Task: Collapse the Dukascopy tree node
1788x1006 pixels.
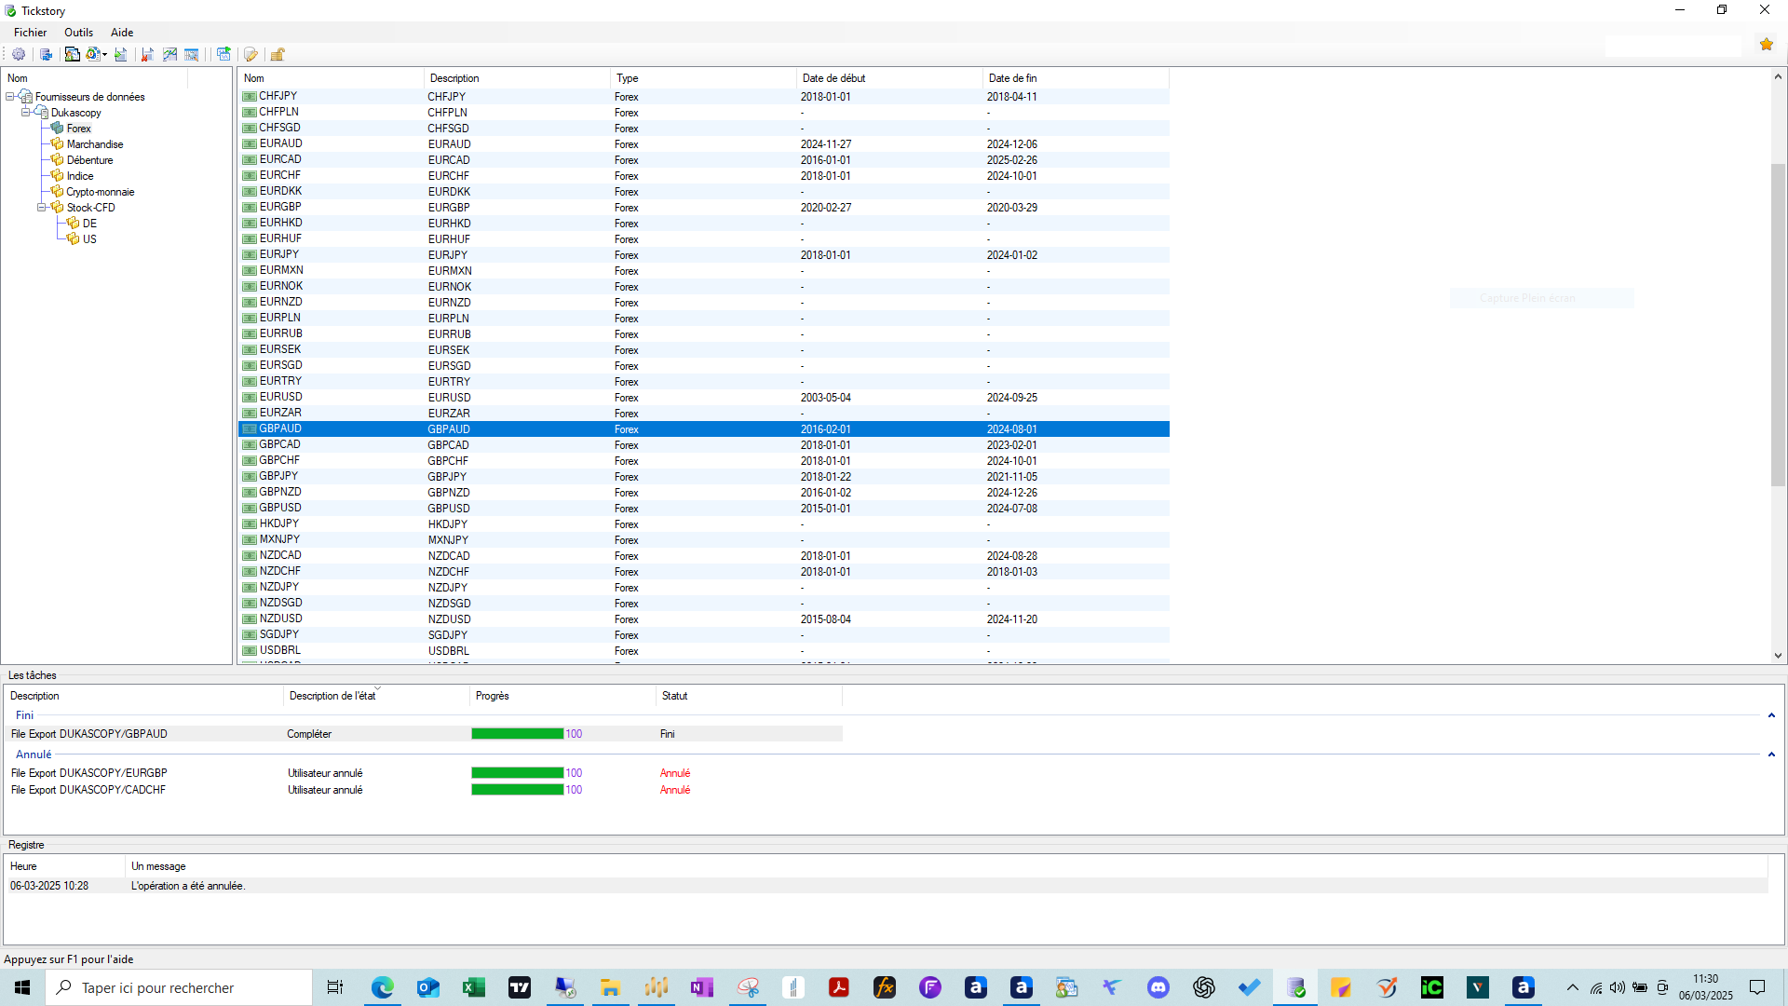Action: (26, 113)
